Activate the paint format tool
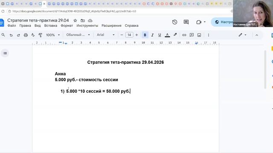Viewport: 273px width, 153px height. pos(40,35)
